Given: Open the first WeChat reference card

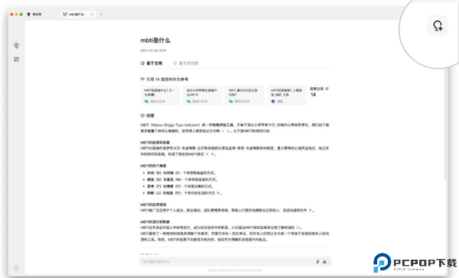Looking at the screenshot, I should coord(160,95).
